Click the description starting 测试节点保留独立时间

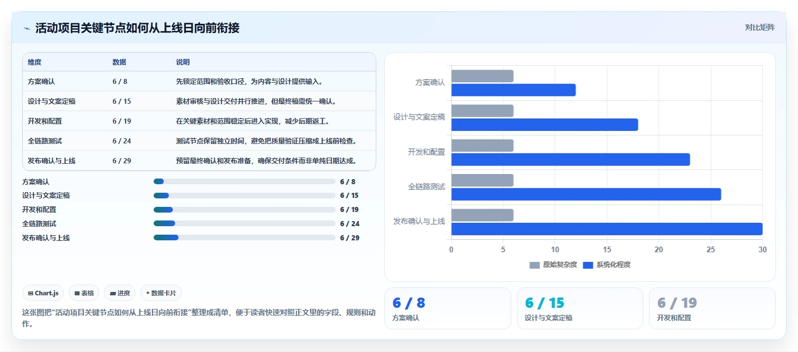[x=268, y=141]
